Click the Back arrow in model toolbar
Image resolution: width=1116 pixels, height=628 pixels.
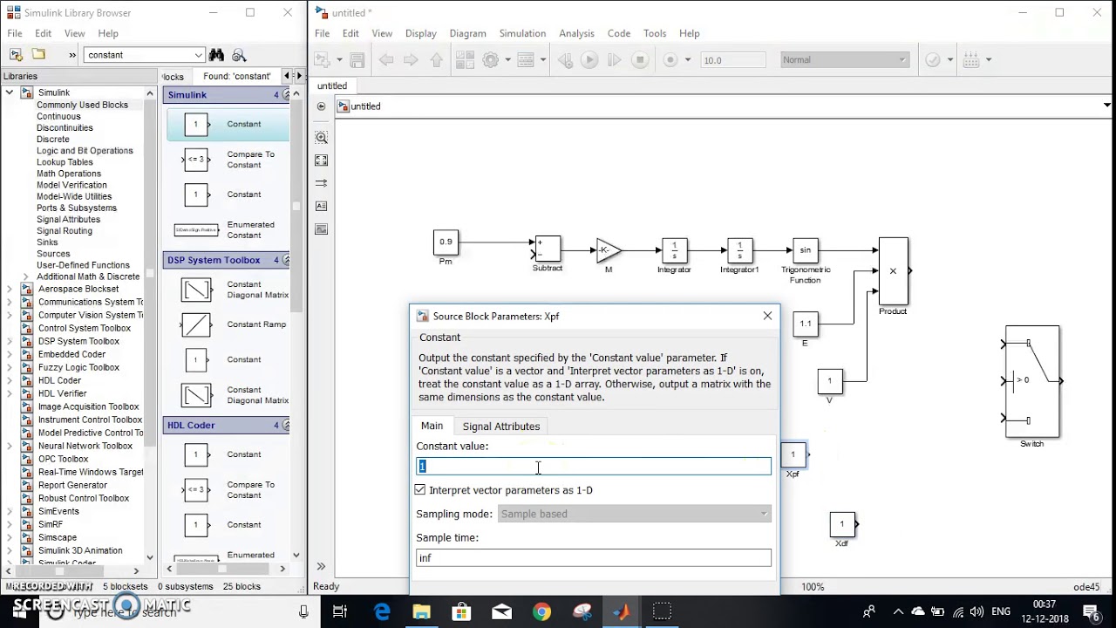click(386, 60)
